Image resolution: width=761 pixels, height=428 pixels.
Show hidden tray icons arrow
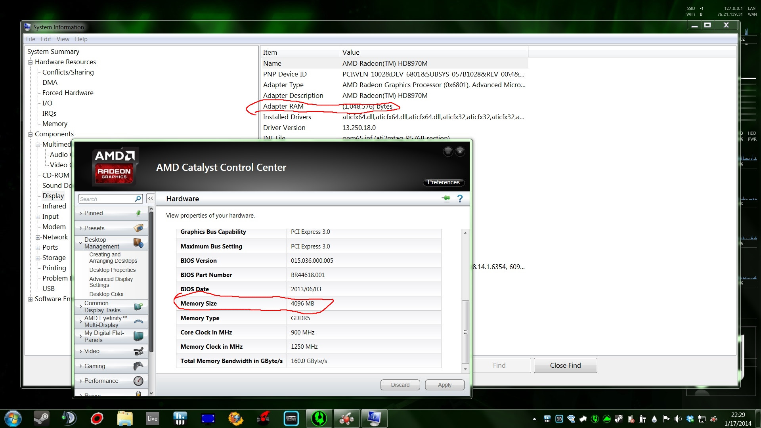click(x=534, y=419)
